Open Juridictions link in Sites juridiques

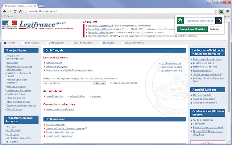(12, 63)
